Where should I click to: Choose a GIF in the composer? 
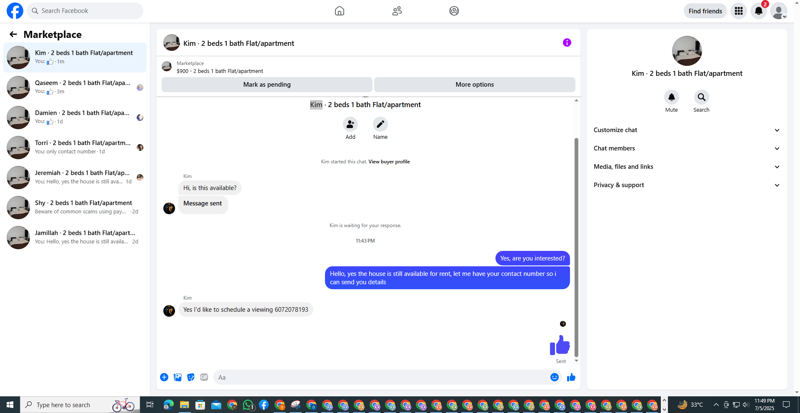204,377
